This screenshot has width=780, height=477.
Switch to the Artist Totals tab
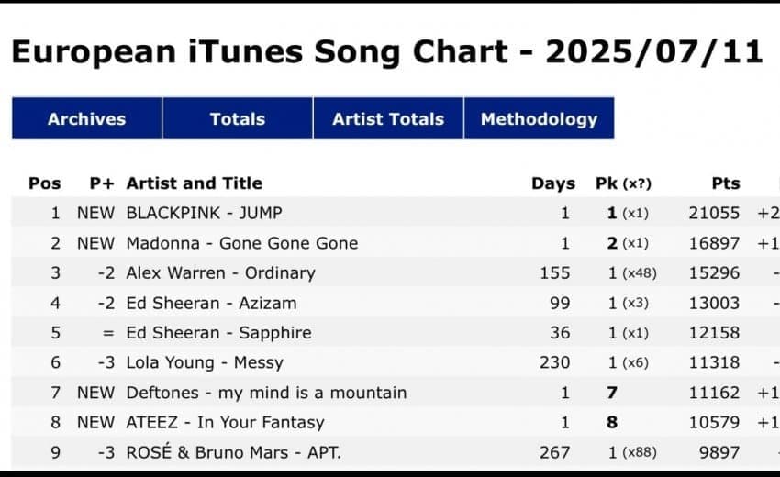tap(388, 118)
